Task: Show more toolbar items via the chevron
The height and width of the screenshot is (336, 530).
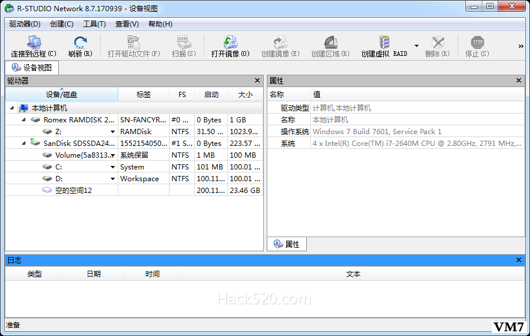Action: (x=521, y=46)
